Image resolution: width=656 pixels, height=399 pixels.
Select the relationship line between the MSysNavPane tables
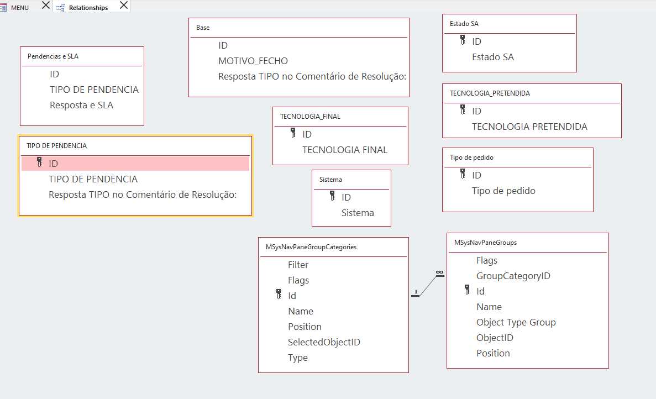[428, 286]
